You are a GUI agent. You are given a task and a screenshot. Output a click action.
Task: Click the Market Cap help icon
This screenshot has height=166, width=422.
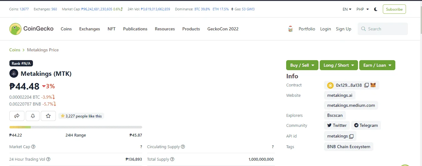pos(33,147)
